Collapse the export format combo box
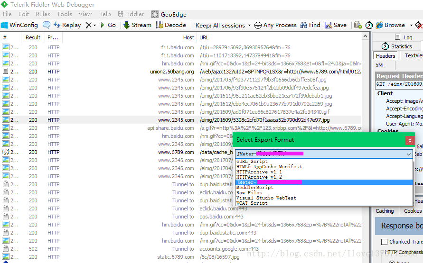Image resolution: width=423 pixels, height=263 pixels. point(409,154)
